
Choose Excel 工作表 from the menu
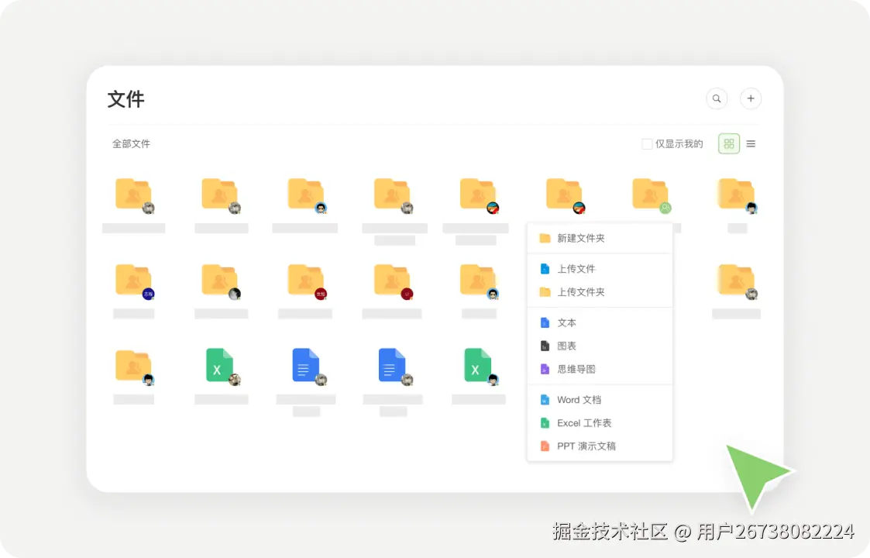[600, 423]
